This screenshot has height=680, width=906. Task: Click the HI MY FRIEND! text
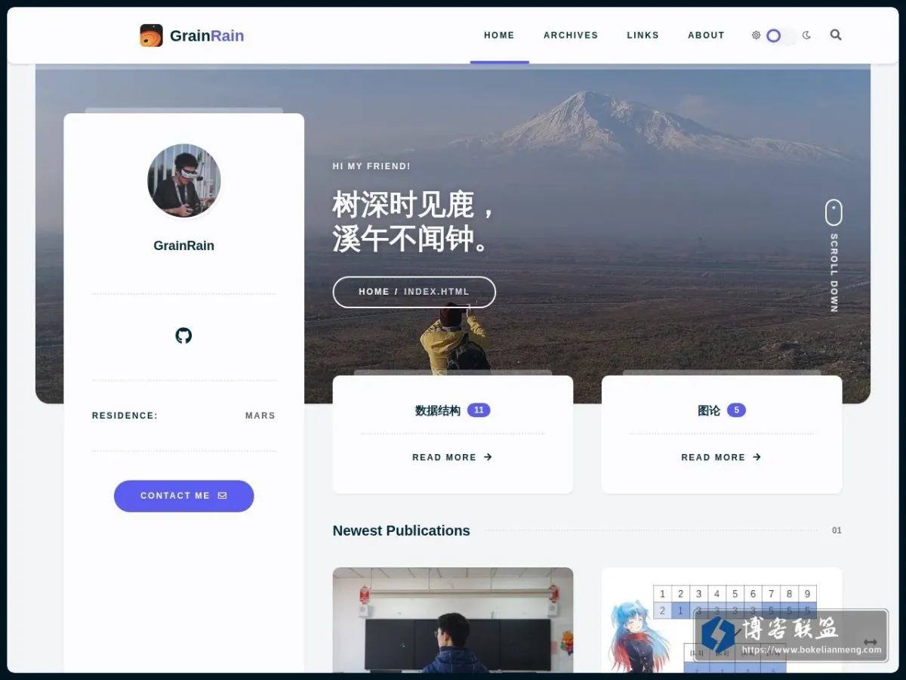click(x=371, y=166)
